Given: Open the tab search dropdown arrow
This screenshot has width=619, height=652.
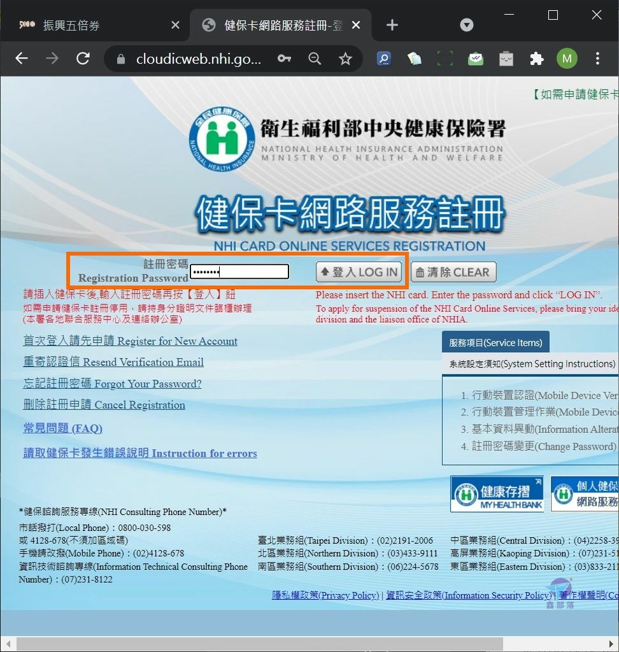Looking at the screenshot, I should click(467, 25).
